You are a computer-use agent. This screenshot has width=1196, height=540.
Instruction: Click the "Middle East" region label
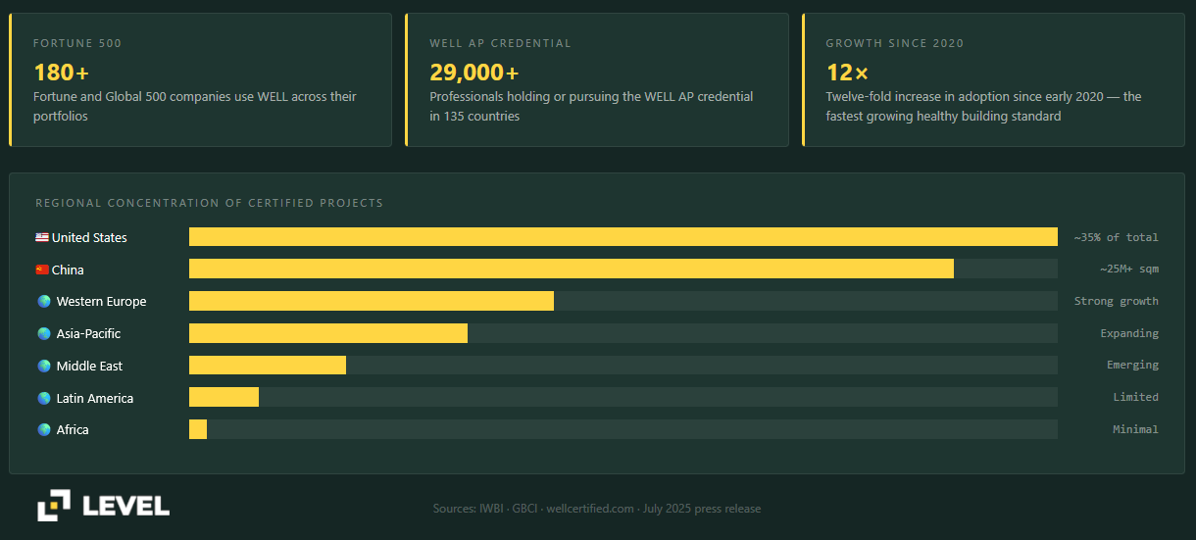tap(89, 366)
